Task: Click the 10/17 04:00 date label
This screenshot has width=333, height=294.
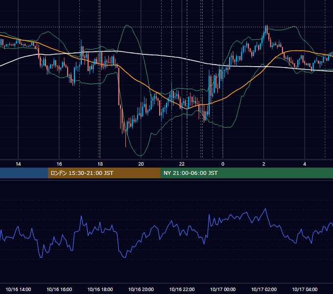Action: 305,289
